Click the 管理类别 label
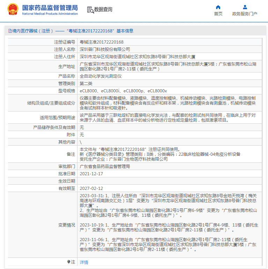This screenshot has width=268, height=269. (67, 84)
